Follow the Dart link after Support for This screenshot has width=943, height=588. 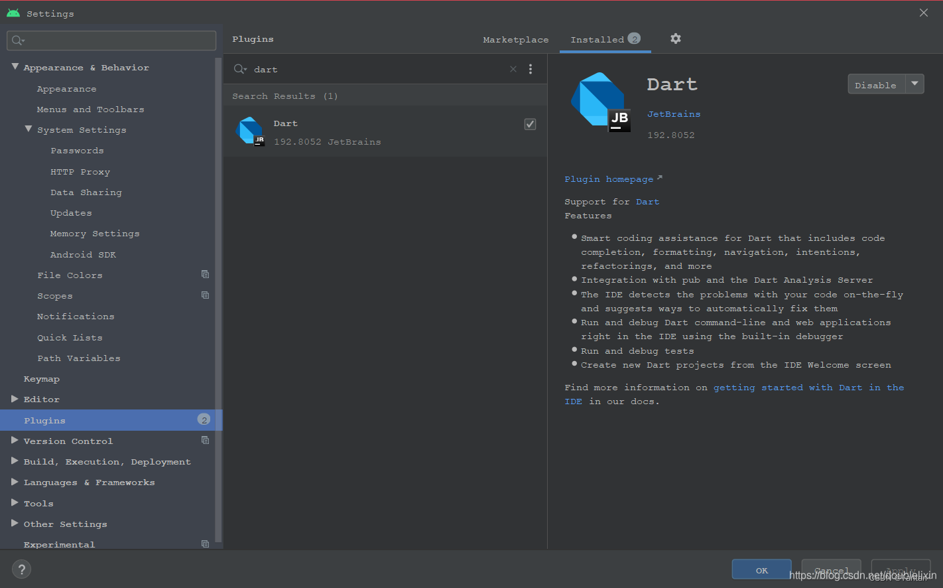(x=647, y=202)
